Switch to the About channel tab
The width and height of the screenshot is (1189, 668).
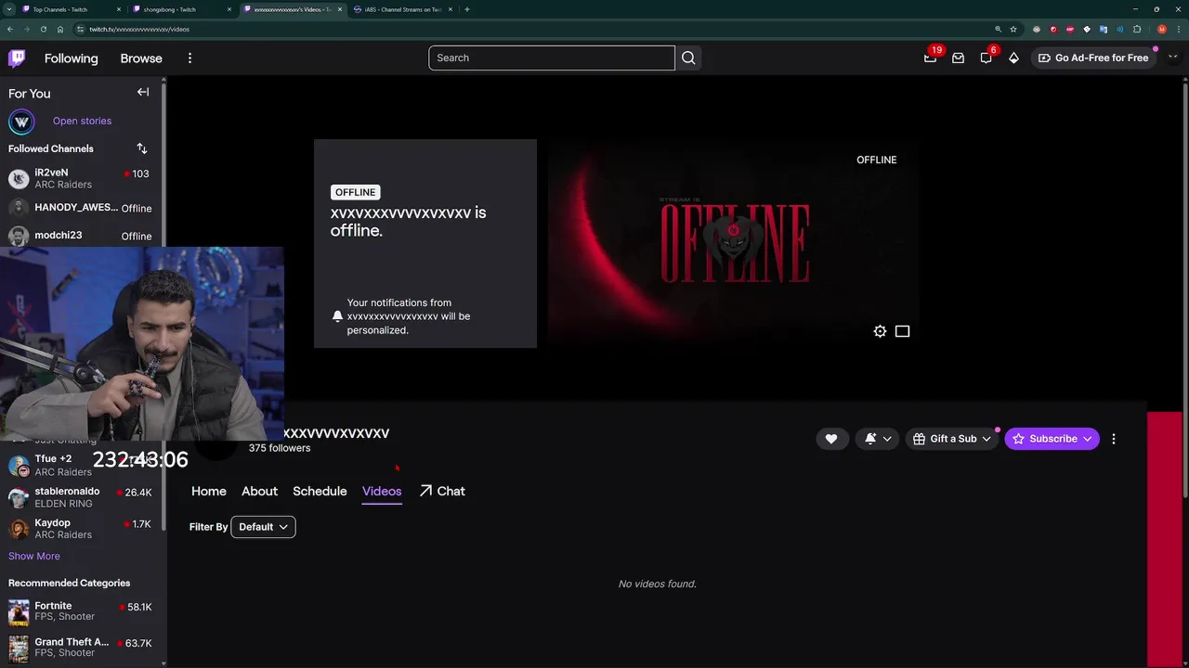click(259, 491)
